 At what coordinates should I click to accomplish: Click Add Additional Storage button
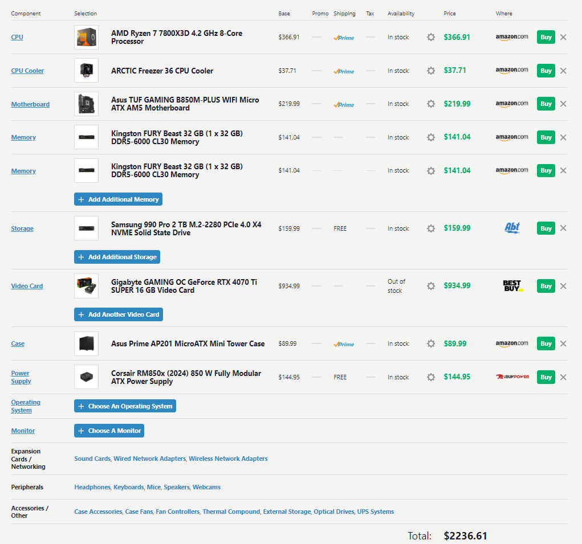(117, 257)
